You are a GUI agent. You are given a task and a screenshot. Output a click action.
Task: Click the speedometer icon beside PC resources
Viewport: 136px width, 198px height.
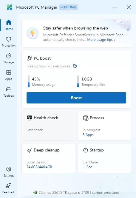75,66
